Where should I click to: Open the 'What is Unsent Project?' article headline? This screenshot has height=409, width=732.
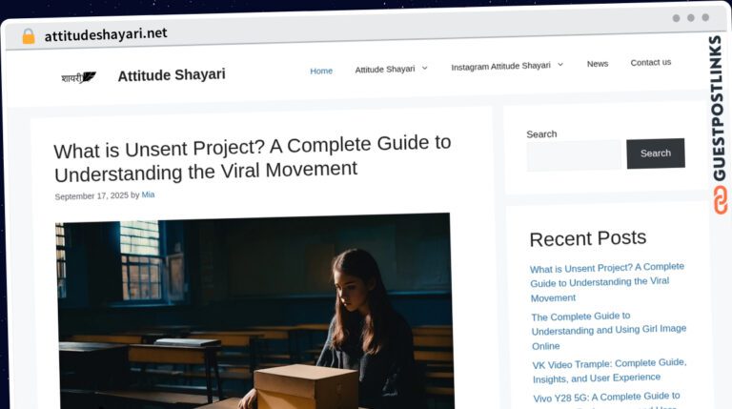pyautogui.click(x=252, y=158)
